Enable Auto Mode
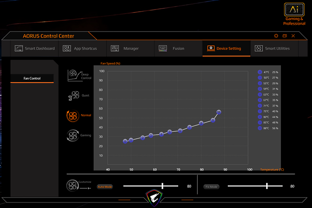 105,187
